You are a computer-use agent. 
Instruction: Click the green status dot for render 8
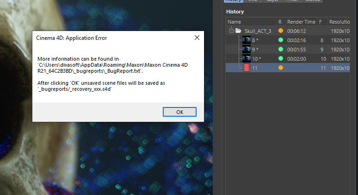(281, 40)
